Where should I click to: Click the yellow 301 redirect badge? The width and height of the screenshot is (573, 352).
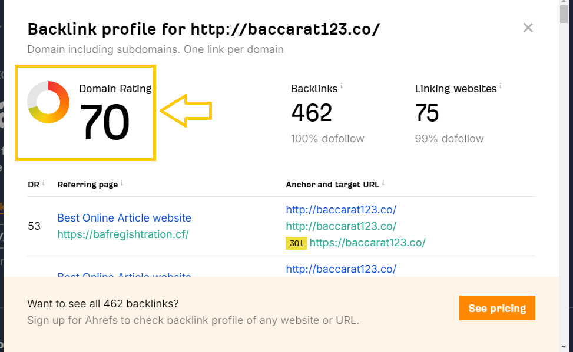(x=296, y=243)
